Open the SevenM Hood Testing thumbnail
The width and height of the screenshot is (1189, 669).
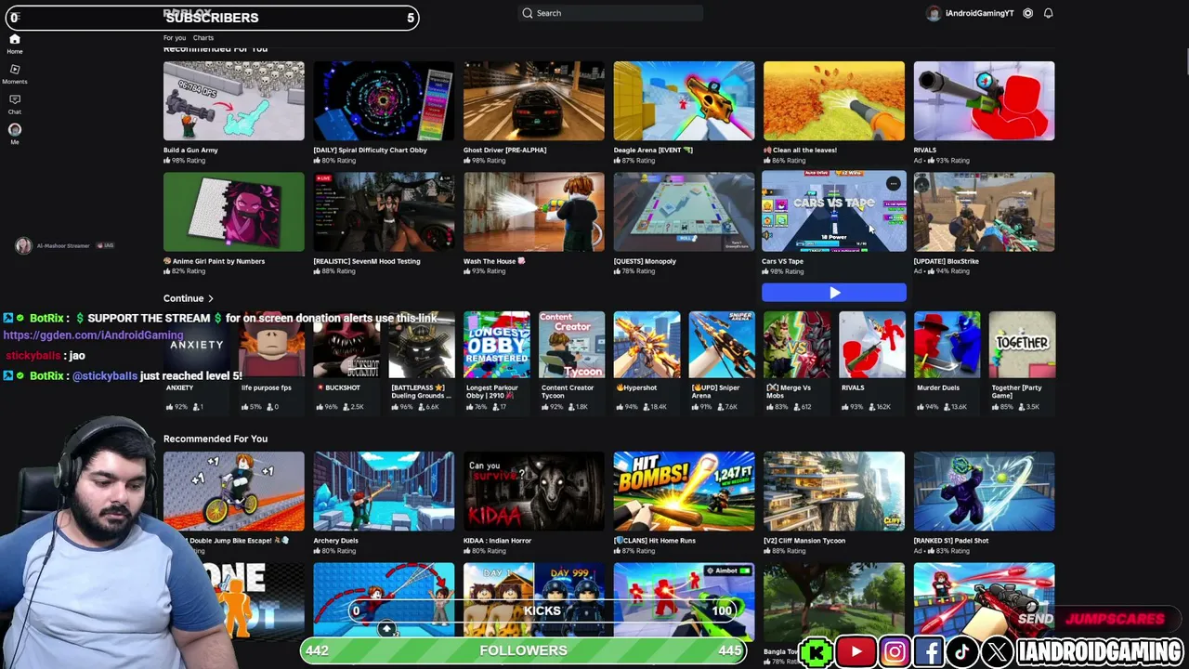pyautogui.click(x=384, y=212)
